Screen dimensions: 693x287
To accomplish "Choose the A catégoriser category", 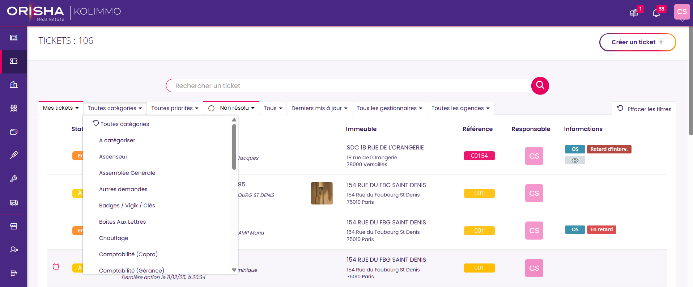I will tap(117, 140).
